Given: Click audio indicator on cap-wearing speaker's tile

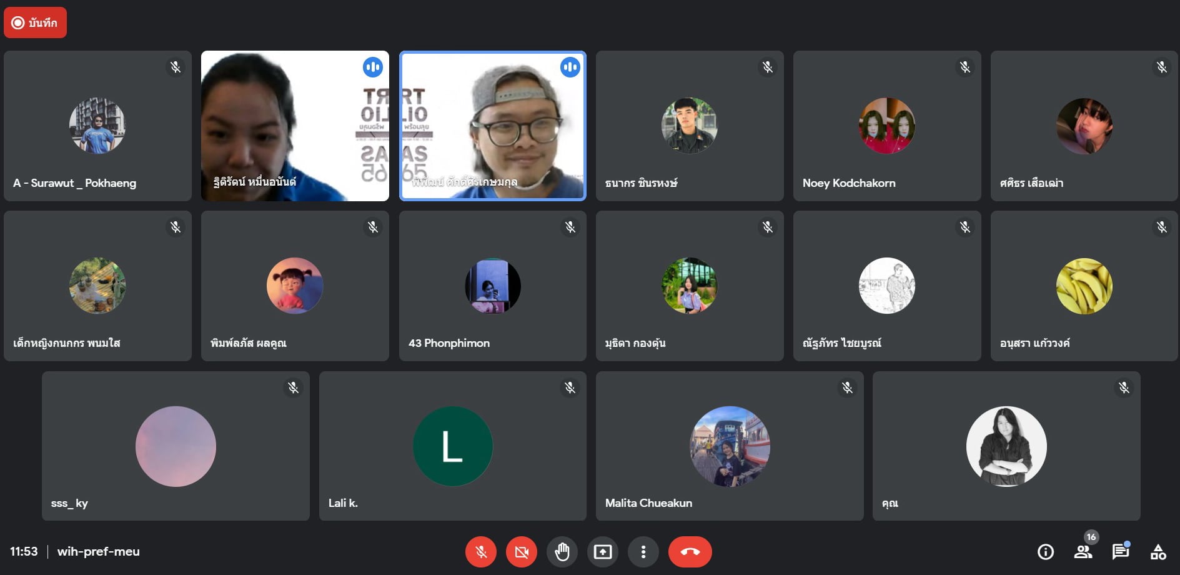Looking at the screenshot, I should [x=570, y=67].
